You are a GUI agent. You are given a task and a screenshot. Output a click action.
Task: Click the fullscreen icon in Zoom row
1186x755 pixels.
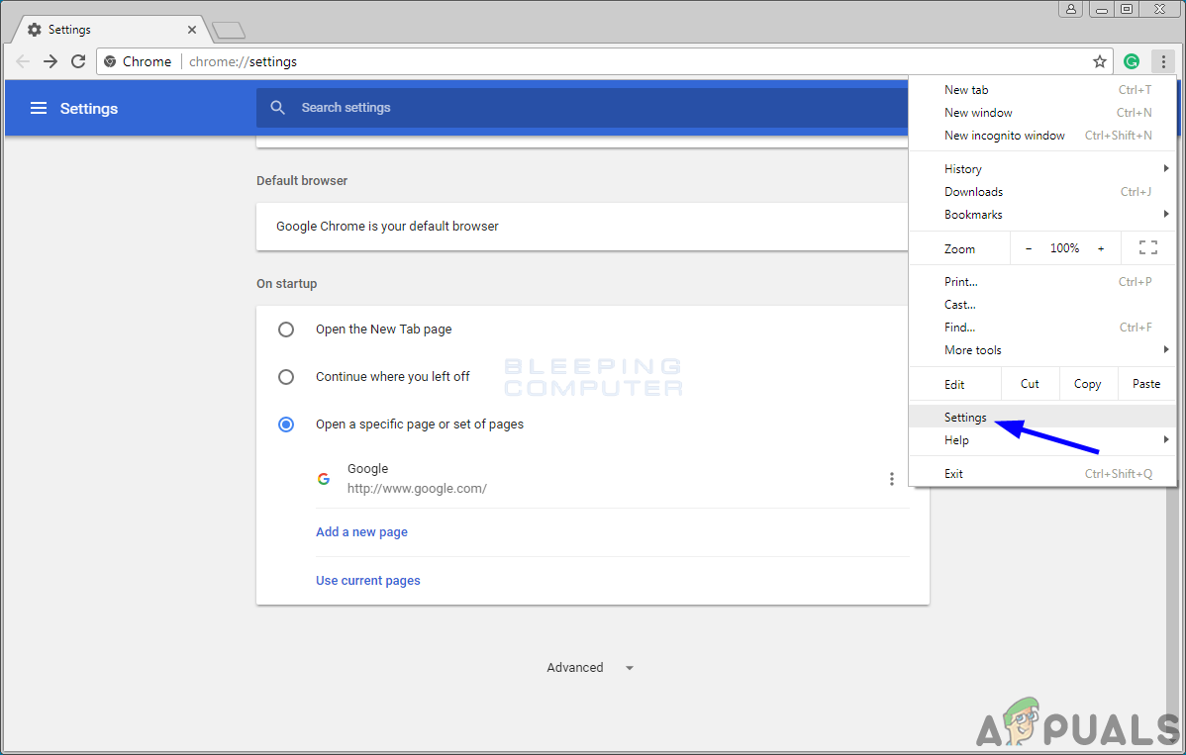click(x=1148, y=248)
